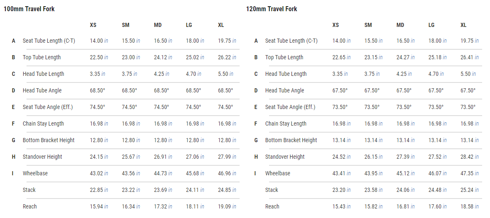Click the 19.09 in Reach value
Image resolution: width=490 pixels, height=218 pixels.
click(227, 206)
